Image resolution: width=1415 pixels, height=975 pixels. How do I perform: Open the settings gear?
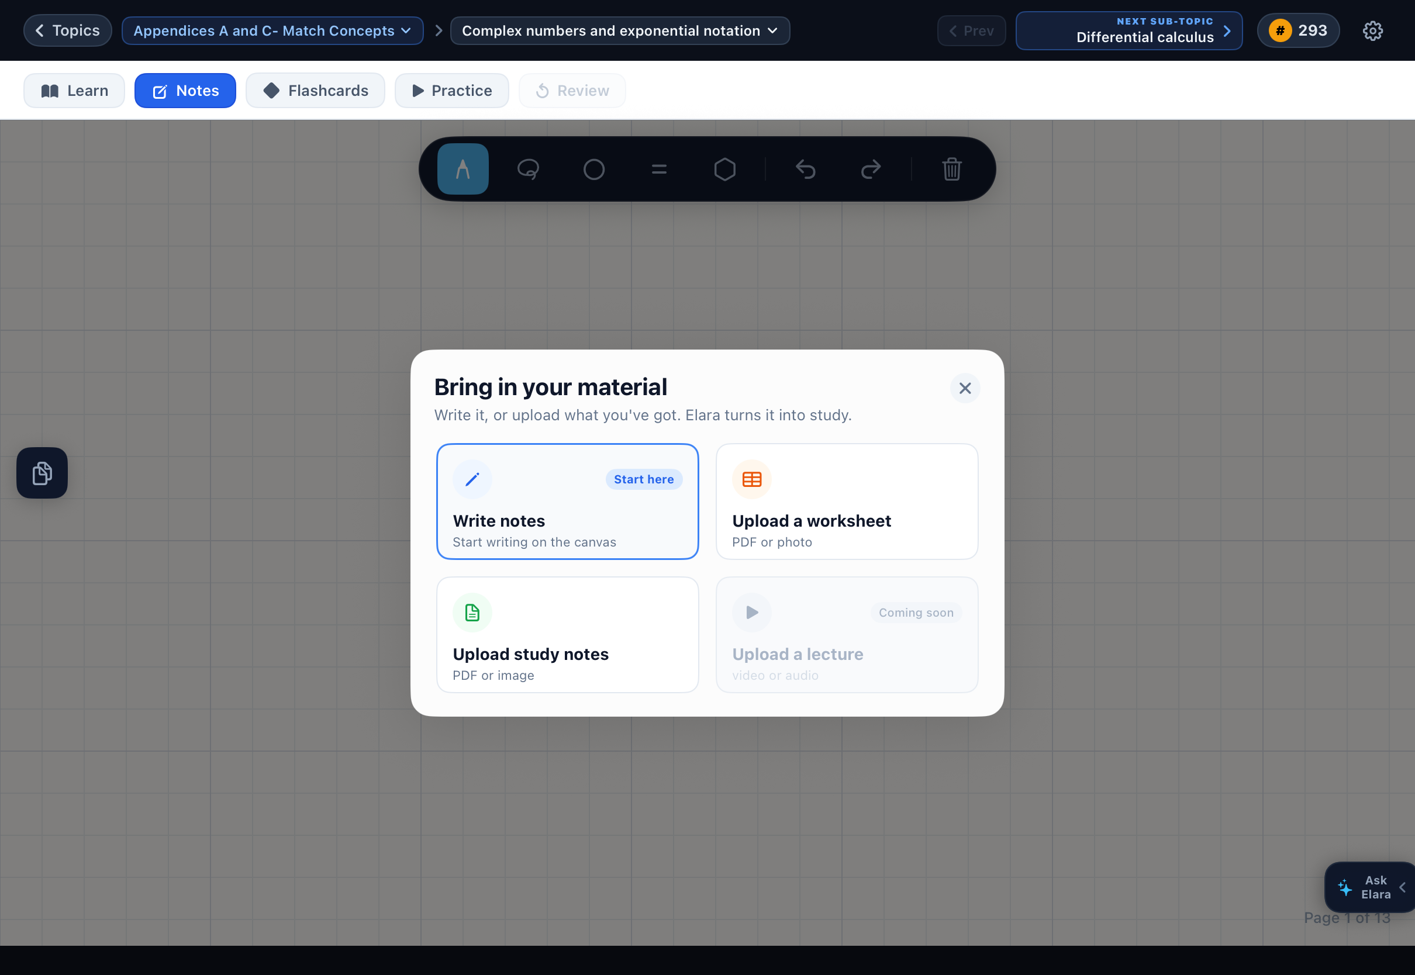tap(1373, 30)
